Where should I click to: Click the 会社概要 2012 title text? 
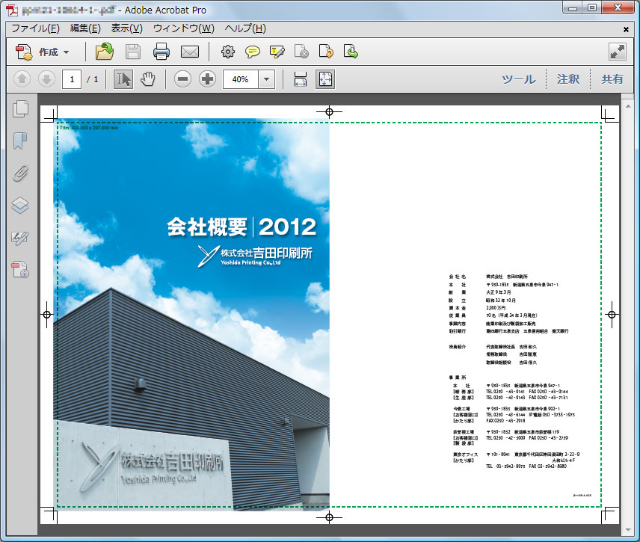pyautogui.click(x=241, y=227)
